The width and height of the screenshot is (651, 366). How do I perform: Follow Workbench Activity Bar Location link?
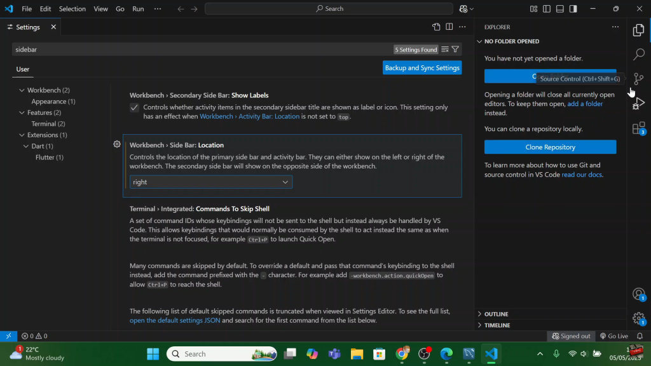pos(249,117)
